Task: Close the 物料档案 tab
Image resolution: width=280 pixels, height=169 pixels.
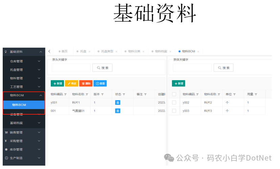Action: tap(170, 52)
